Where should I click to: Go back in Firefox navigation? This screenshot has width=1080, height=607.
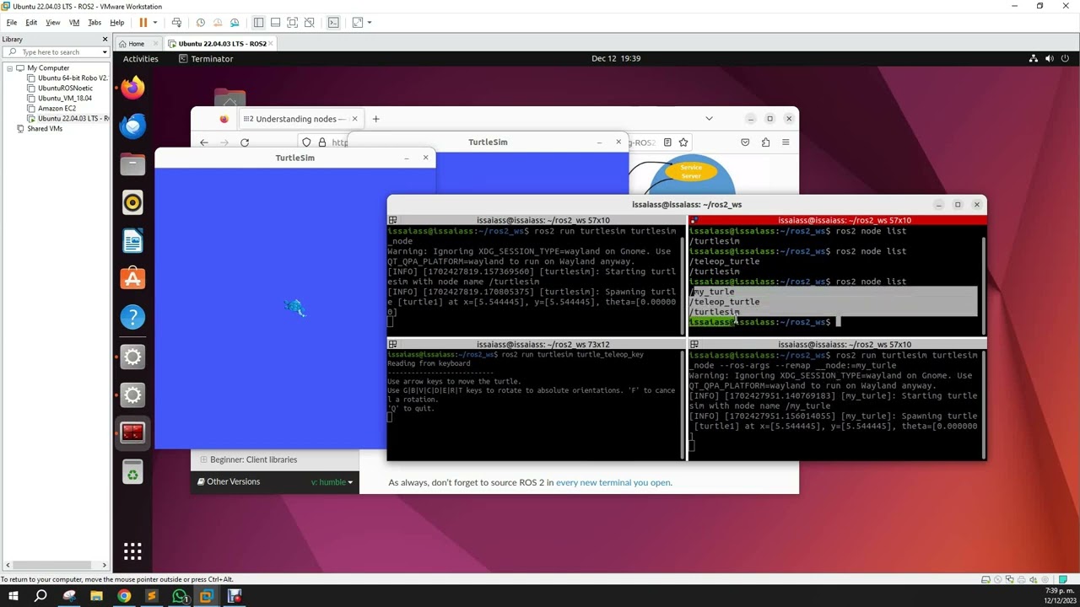click(x=204, y=142)
